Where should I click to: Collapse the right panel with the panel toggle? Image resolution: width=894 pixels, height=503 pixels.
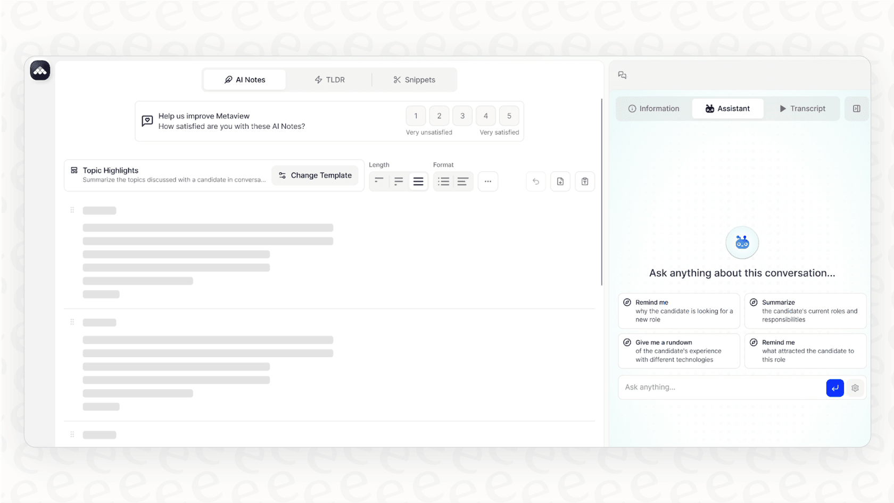pos(857,108)
